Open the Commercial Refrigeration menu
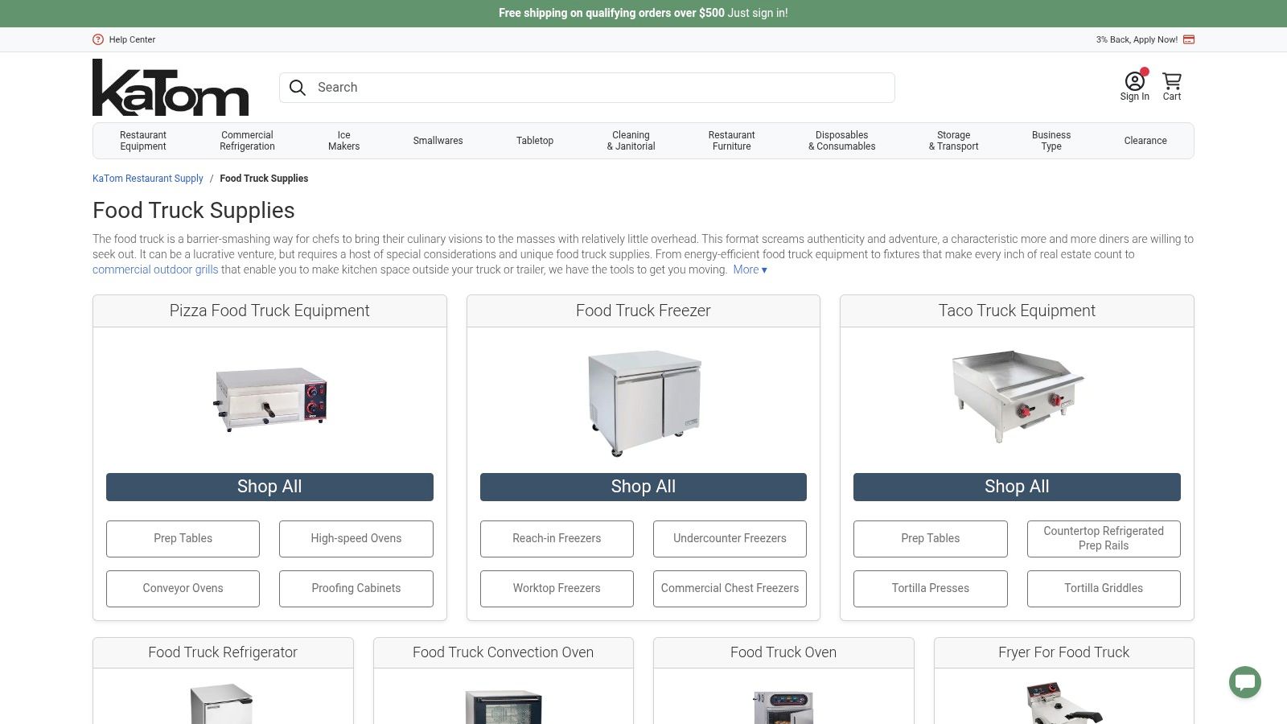The image size is (1287, 724). pyautogui.click(x=247, y=141)
